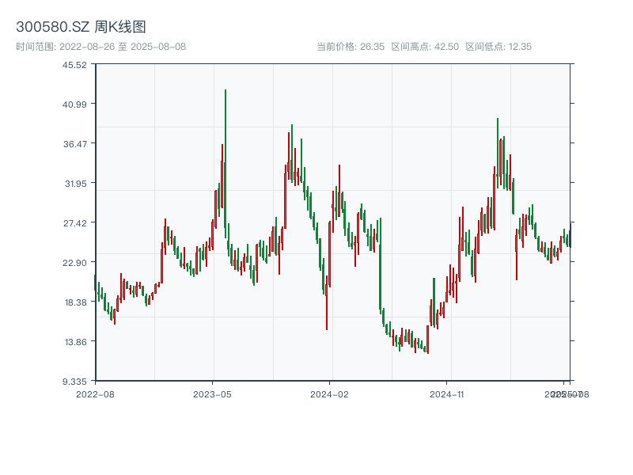
Task: Click x-axis label 2024-02
Action: coord(329,394)
